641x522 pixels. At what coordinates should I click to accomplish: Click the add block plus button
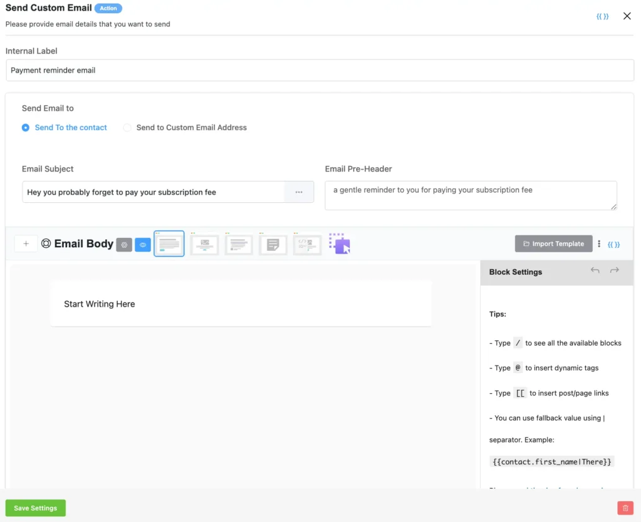click(x=26, y=244)
